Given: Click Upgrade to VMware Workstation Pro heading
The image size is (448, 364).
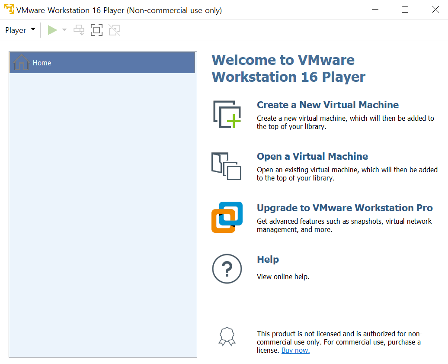Looking at the screenshot, I should 345,208.
